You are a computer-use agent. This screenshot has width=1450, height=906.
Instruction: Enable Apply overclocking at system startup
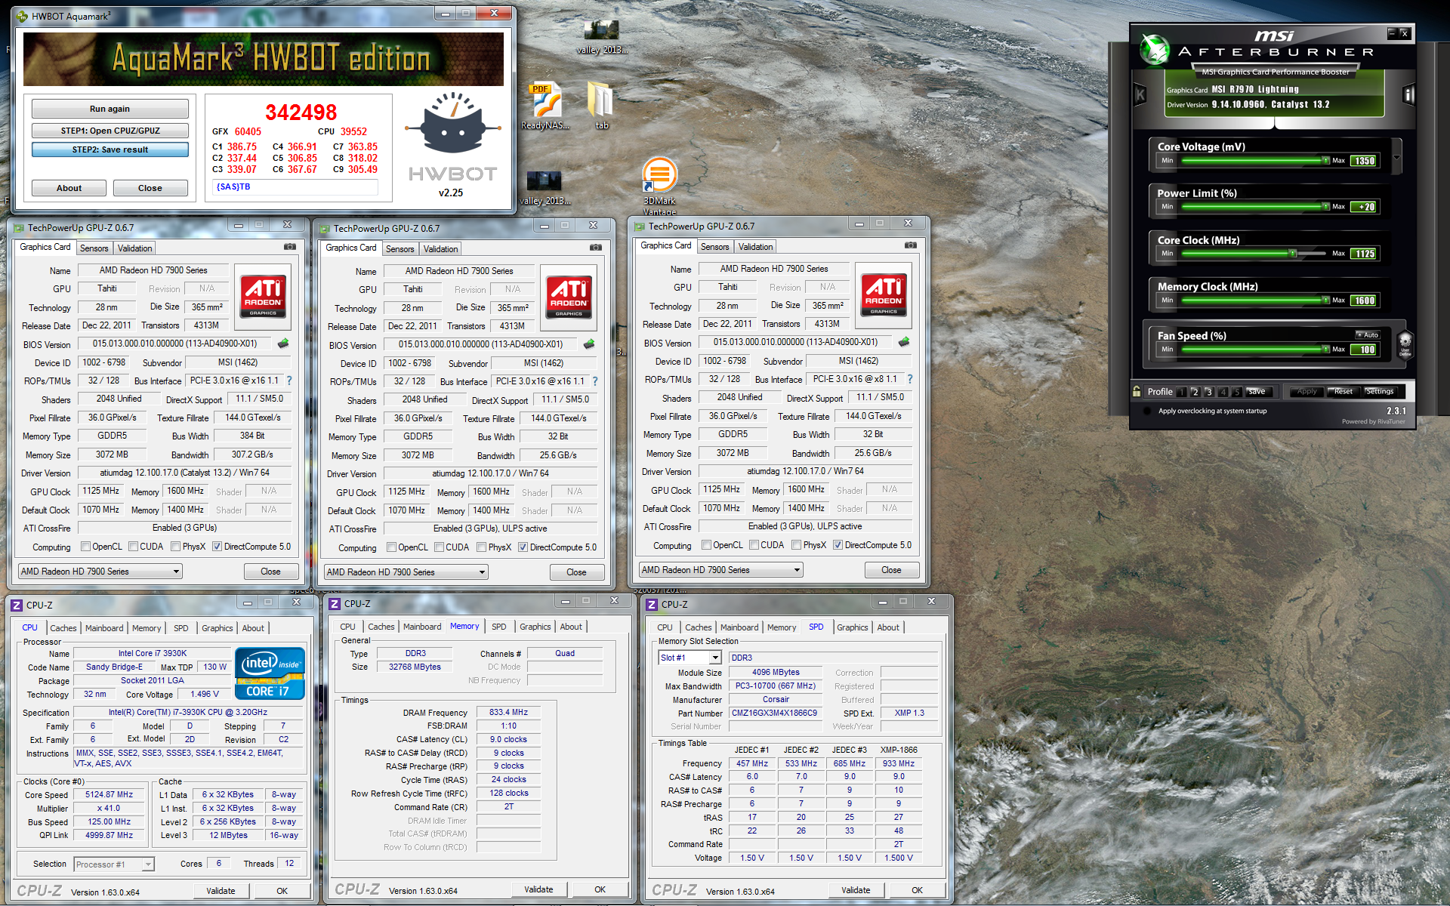click(1147, 411)
